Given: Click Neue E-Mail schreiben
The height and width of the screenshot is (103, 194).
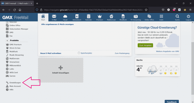Looking at the screenshot, I should [x=51, y=53].
